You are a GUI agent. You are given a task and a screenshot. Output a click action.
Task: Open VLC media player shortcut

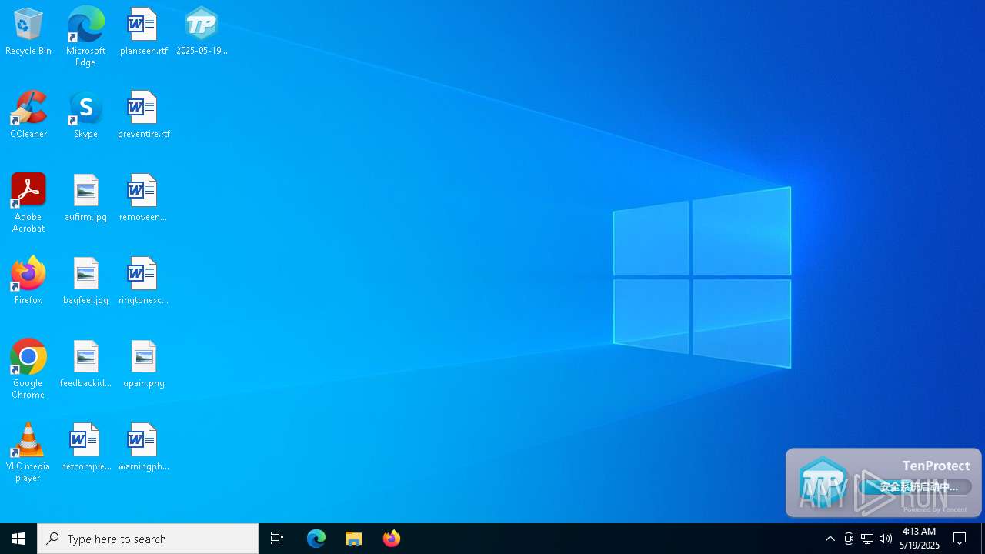(x=28, y=452)
